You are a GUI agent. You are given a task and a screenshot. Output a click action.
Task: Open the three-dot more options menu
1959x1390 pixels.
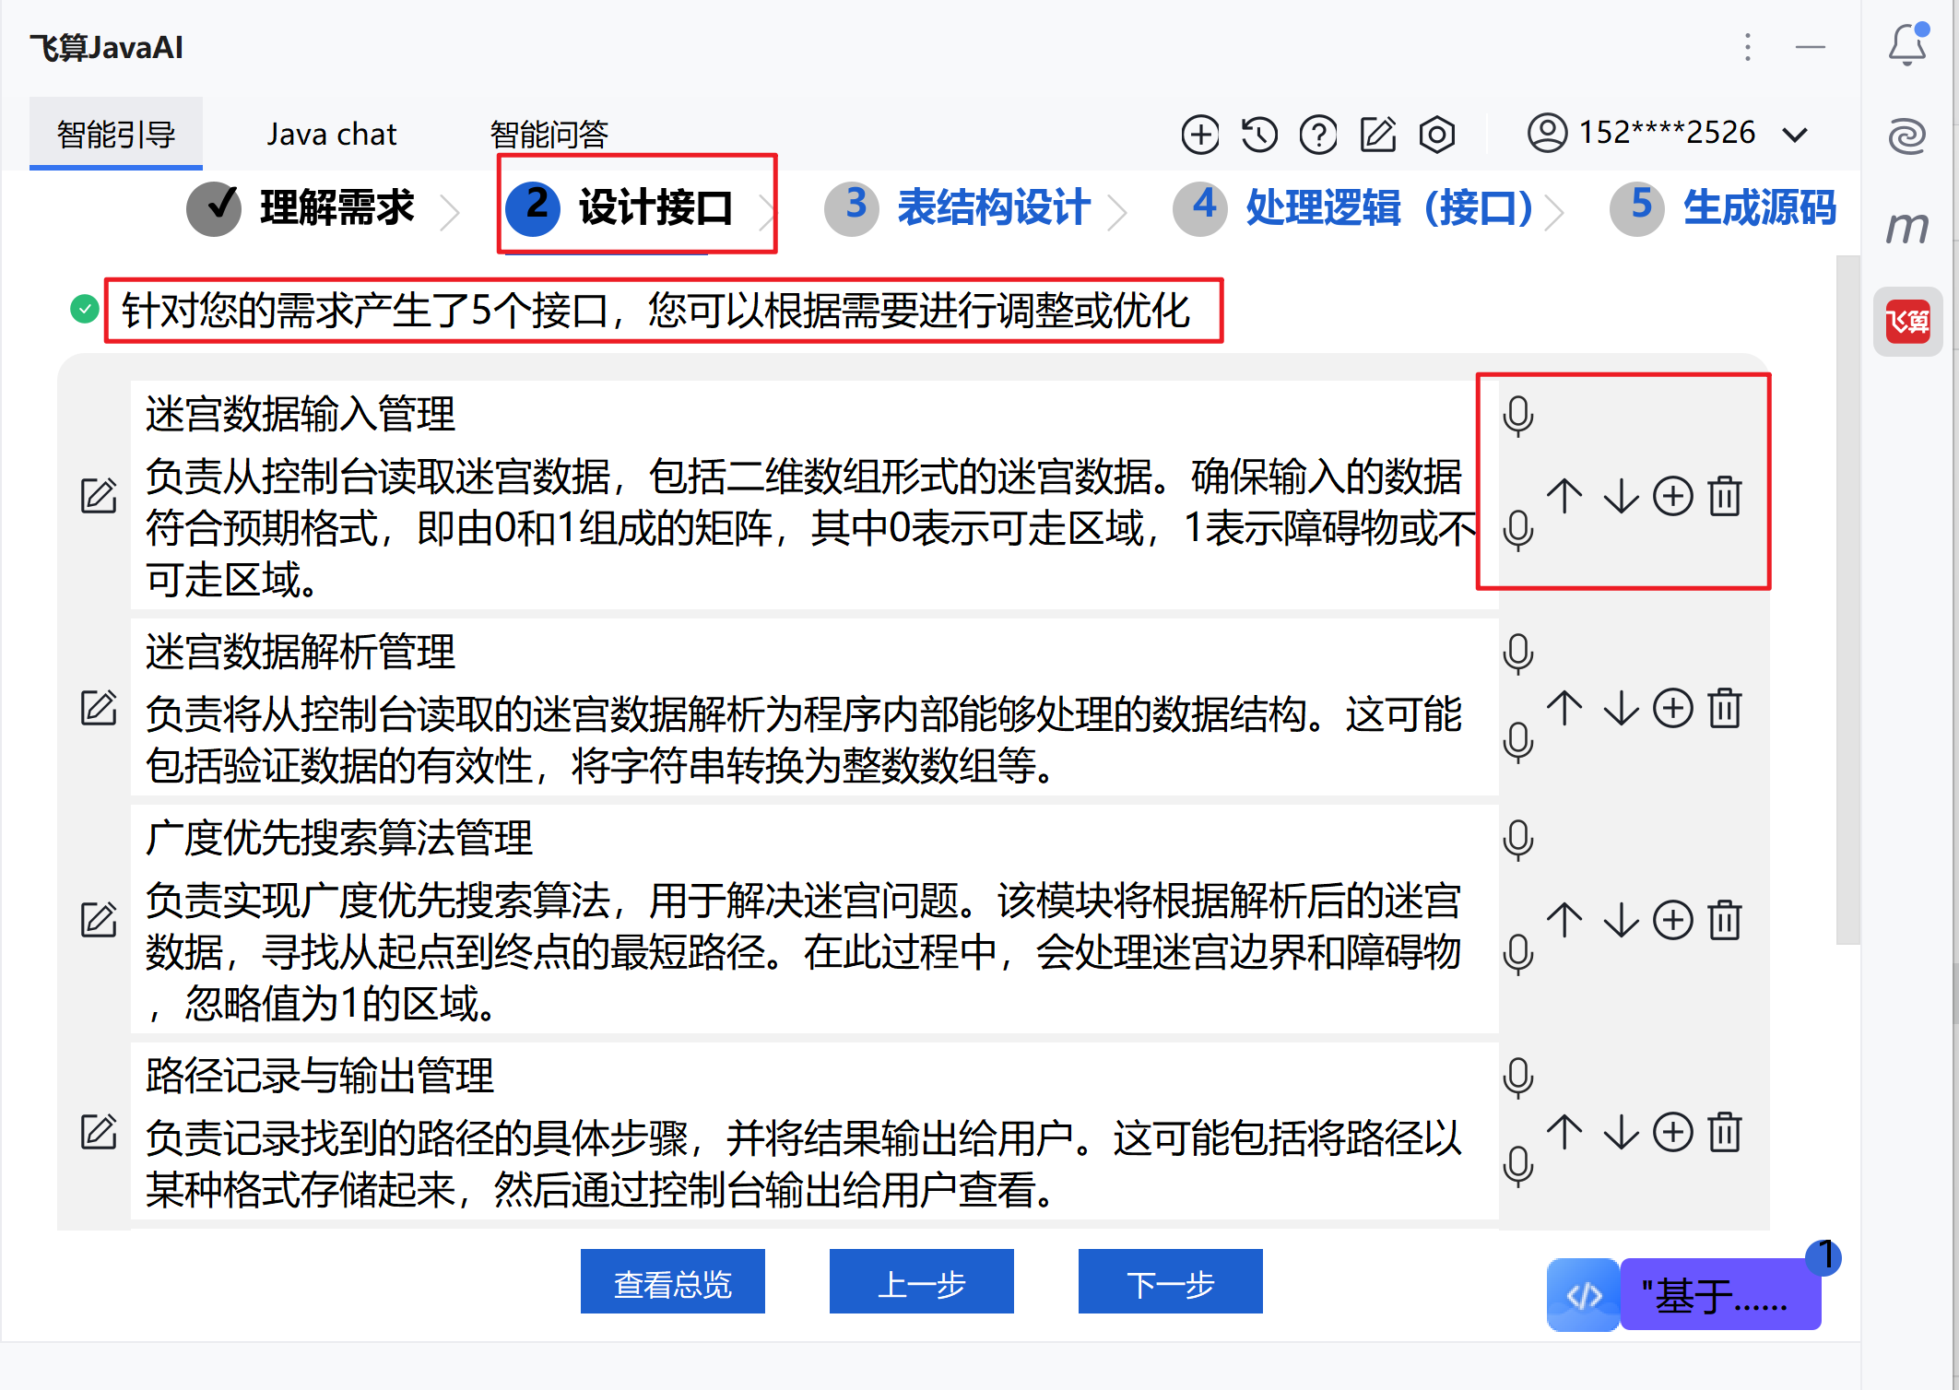1747,47
